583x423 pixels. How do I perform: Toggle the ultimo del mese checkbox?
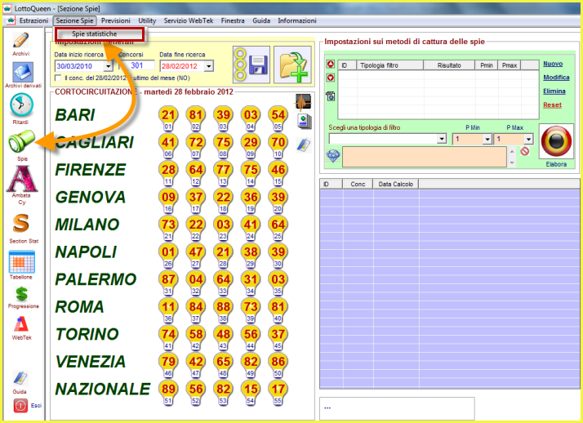coord(58,78)
